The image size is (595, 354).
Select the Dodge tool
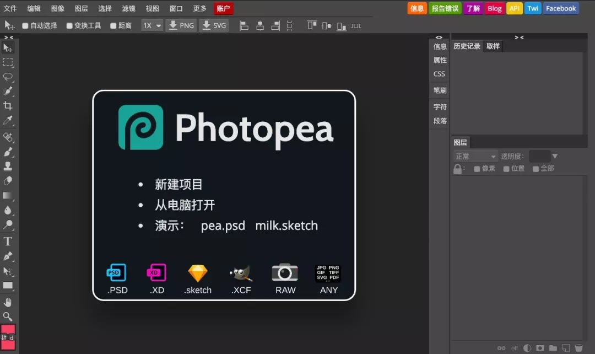8,224
